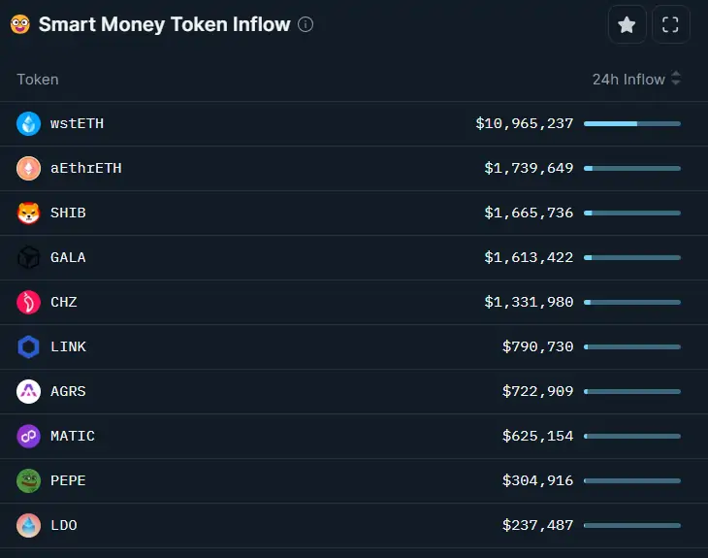Click the wstETH token icon
The height and width of the screenshot is (558, 708).
pyautogui.click(x=28, y=123)
